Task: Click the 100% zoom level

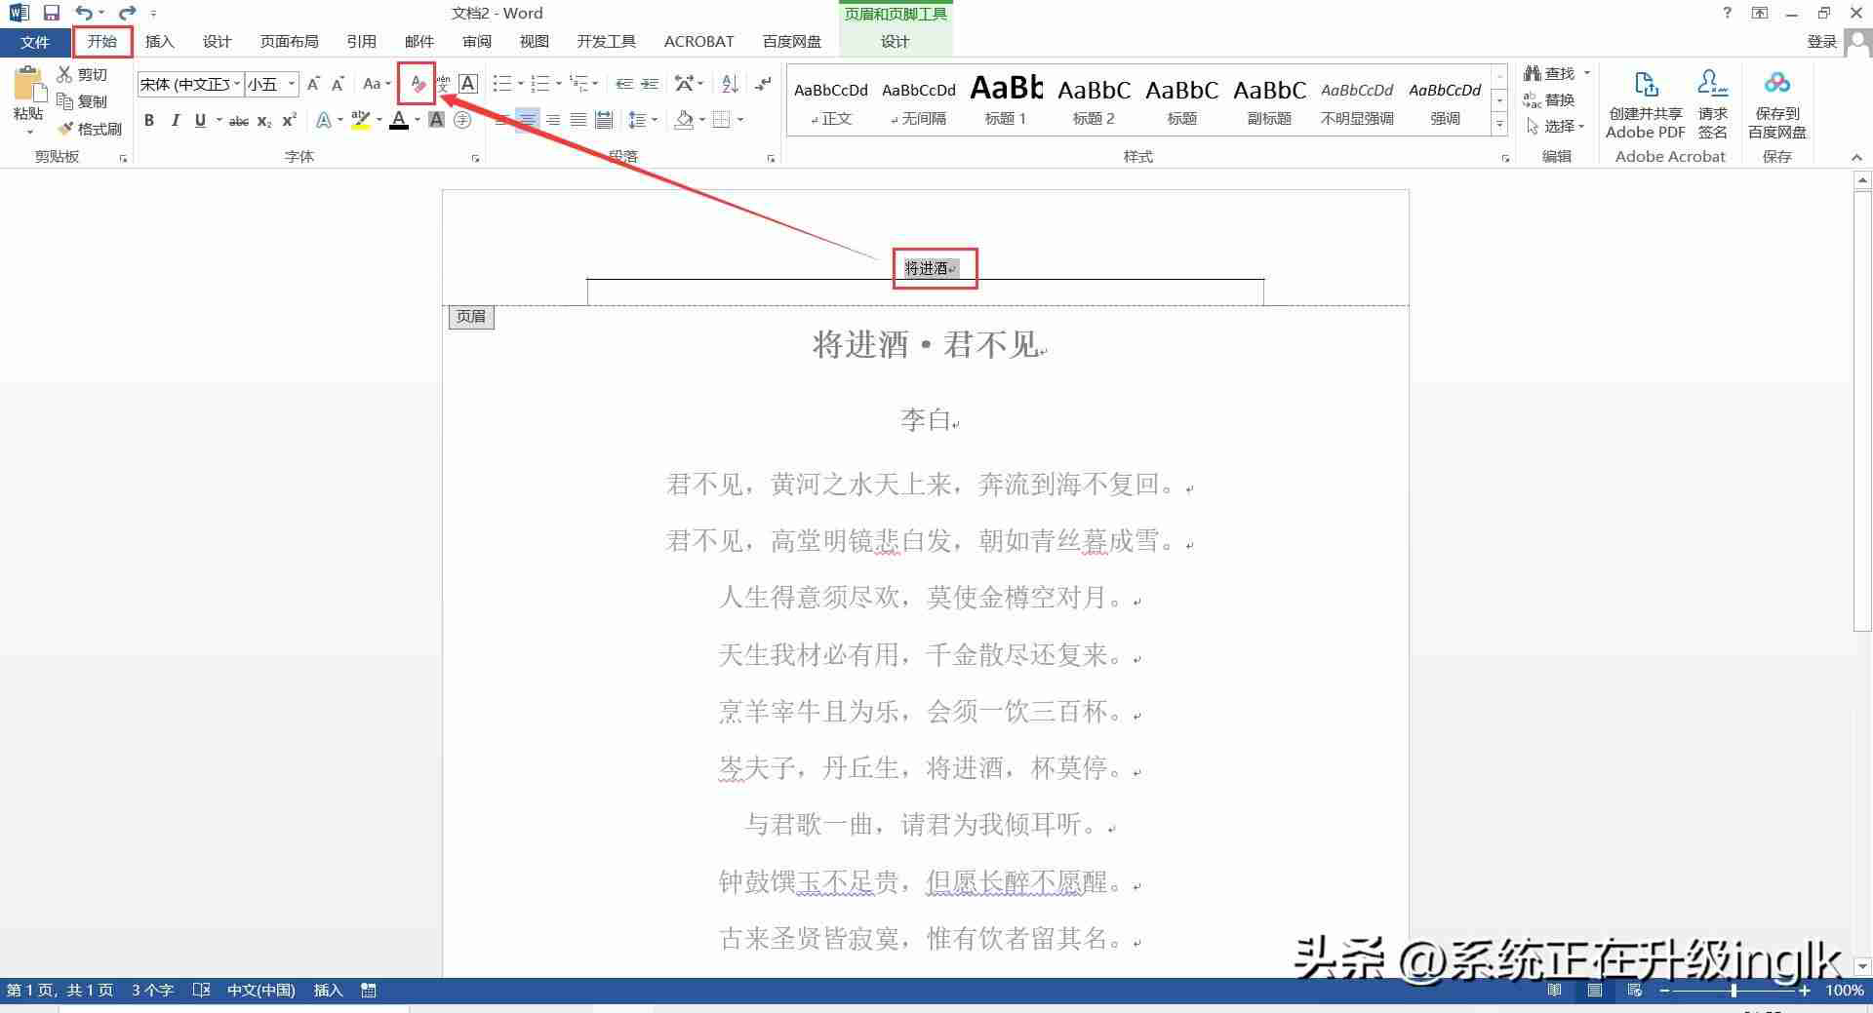Action: [x=1844, y=990]
